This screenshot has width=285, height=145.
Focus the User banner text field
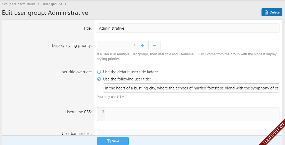pyautogui.click(x=188, y=132)
